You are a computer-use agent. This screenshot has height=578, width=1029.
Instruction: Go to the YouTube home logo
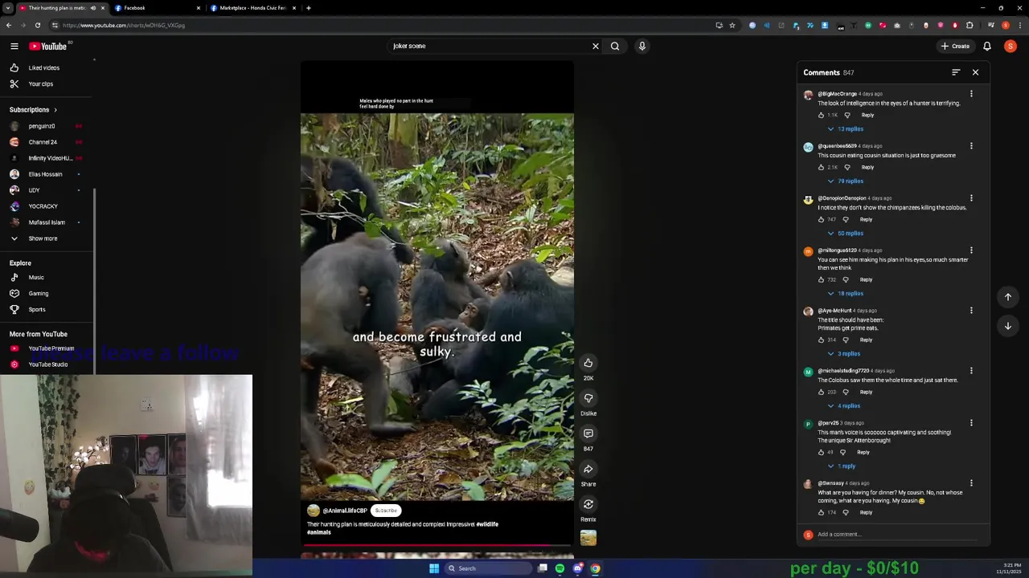coord(48,47)
